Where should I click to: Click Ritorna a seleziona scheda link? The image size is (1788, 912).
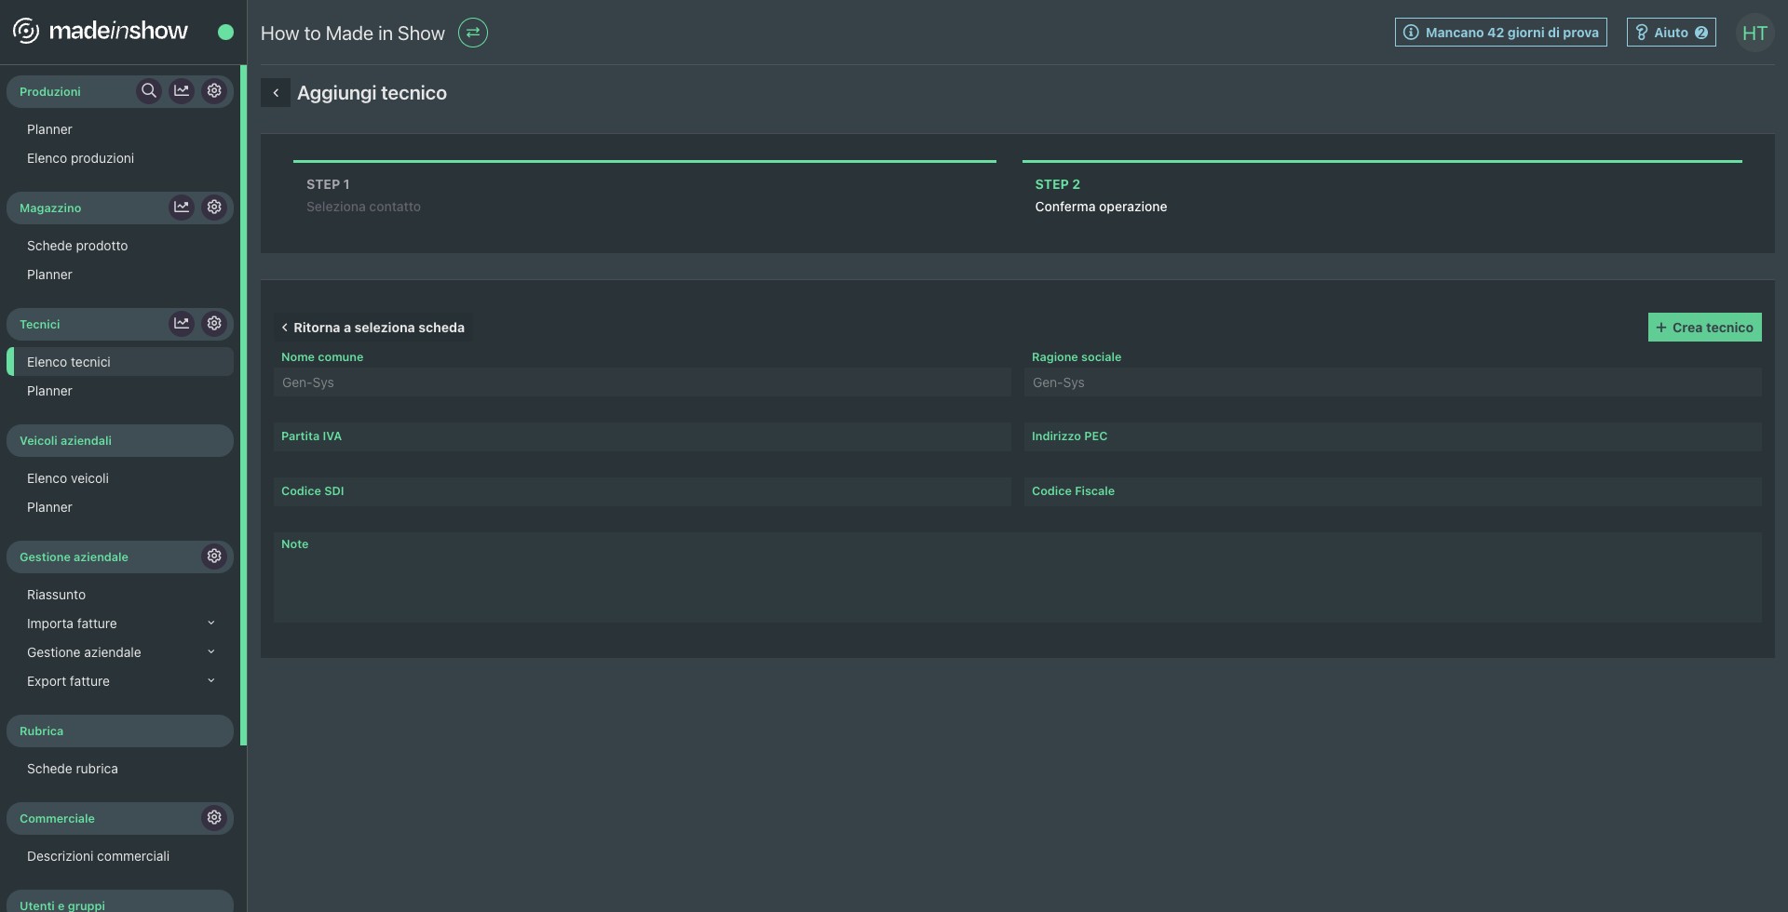(372, 328)
